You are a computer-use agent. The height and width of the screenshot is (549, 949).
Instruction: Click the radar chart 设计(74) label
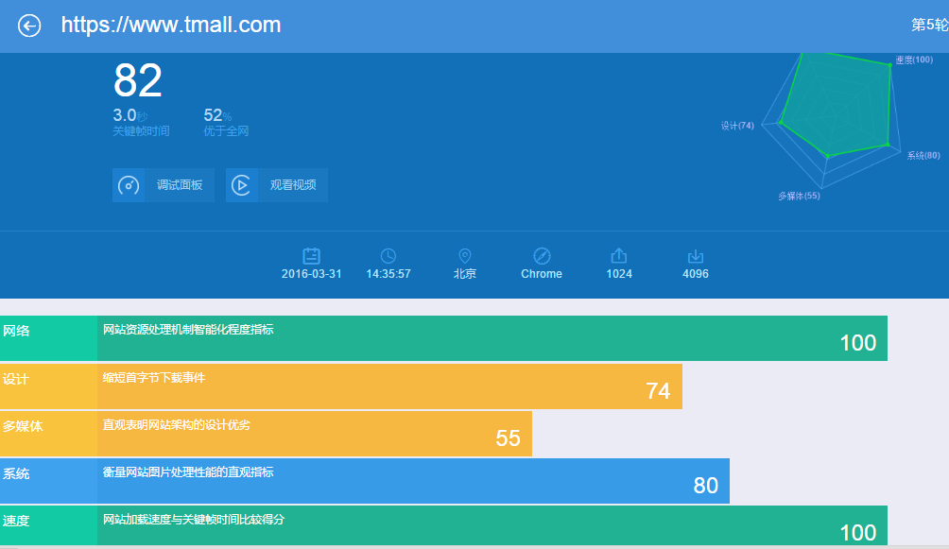[737, 126]
